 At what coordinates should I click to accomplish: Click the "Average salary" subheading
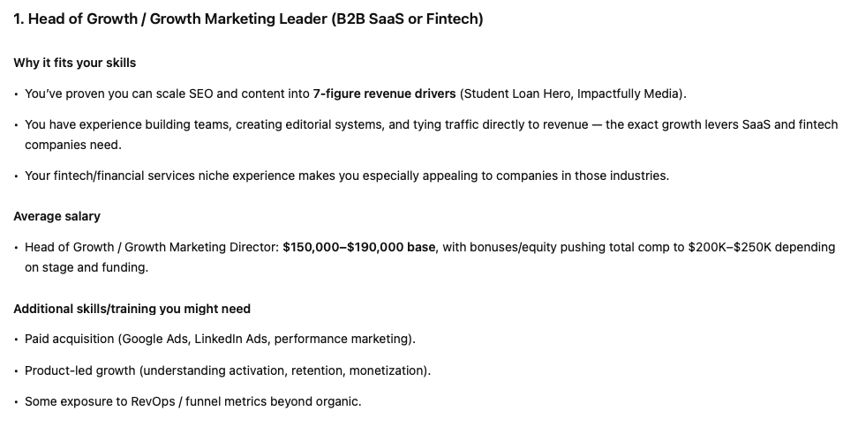(x=56, y=216)
